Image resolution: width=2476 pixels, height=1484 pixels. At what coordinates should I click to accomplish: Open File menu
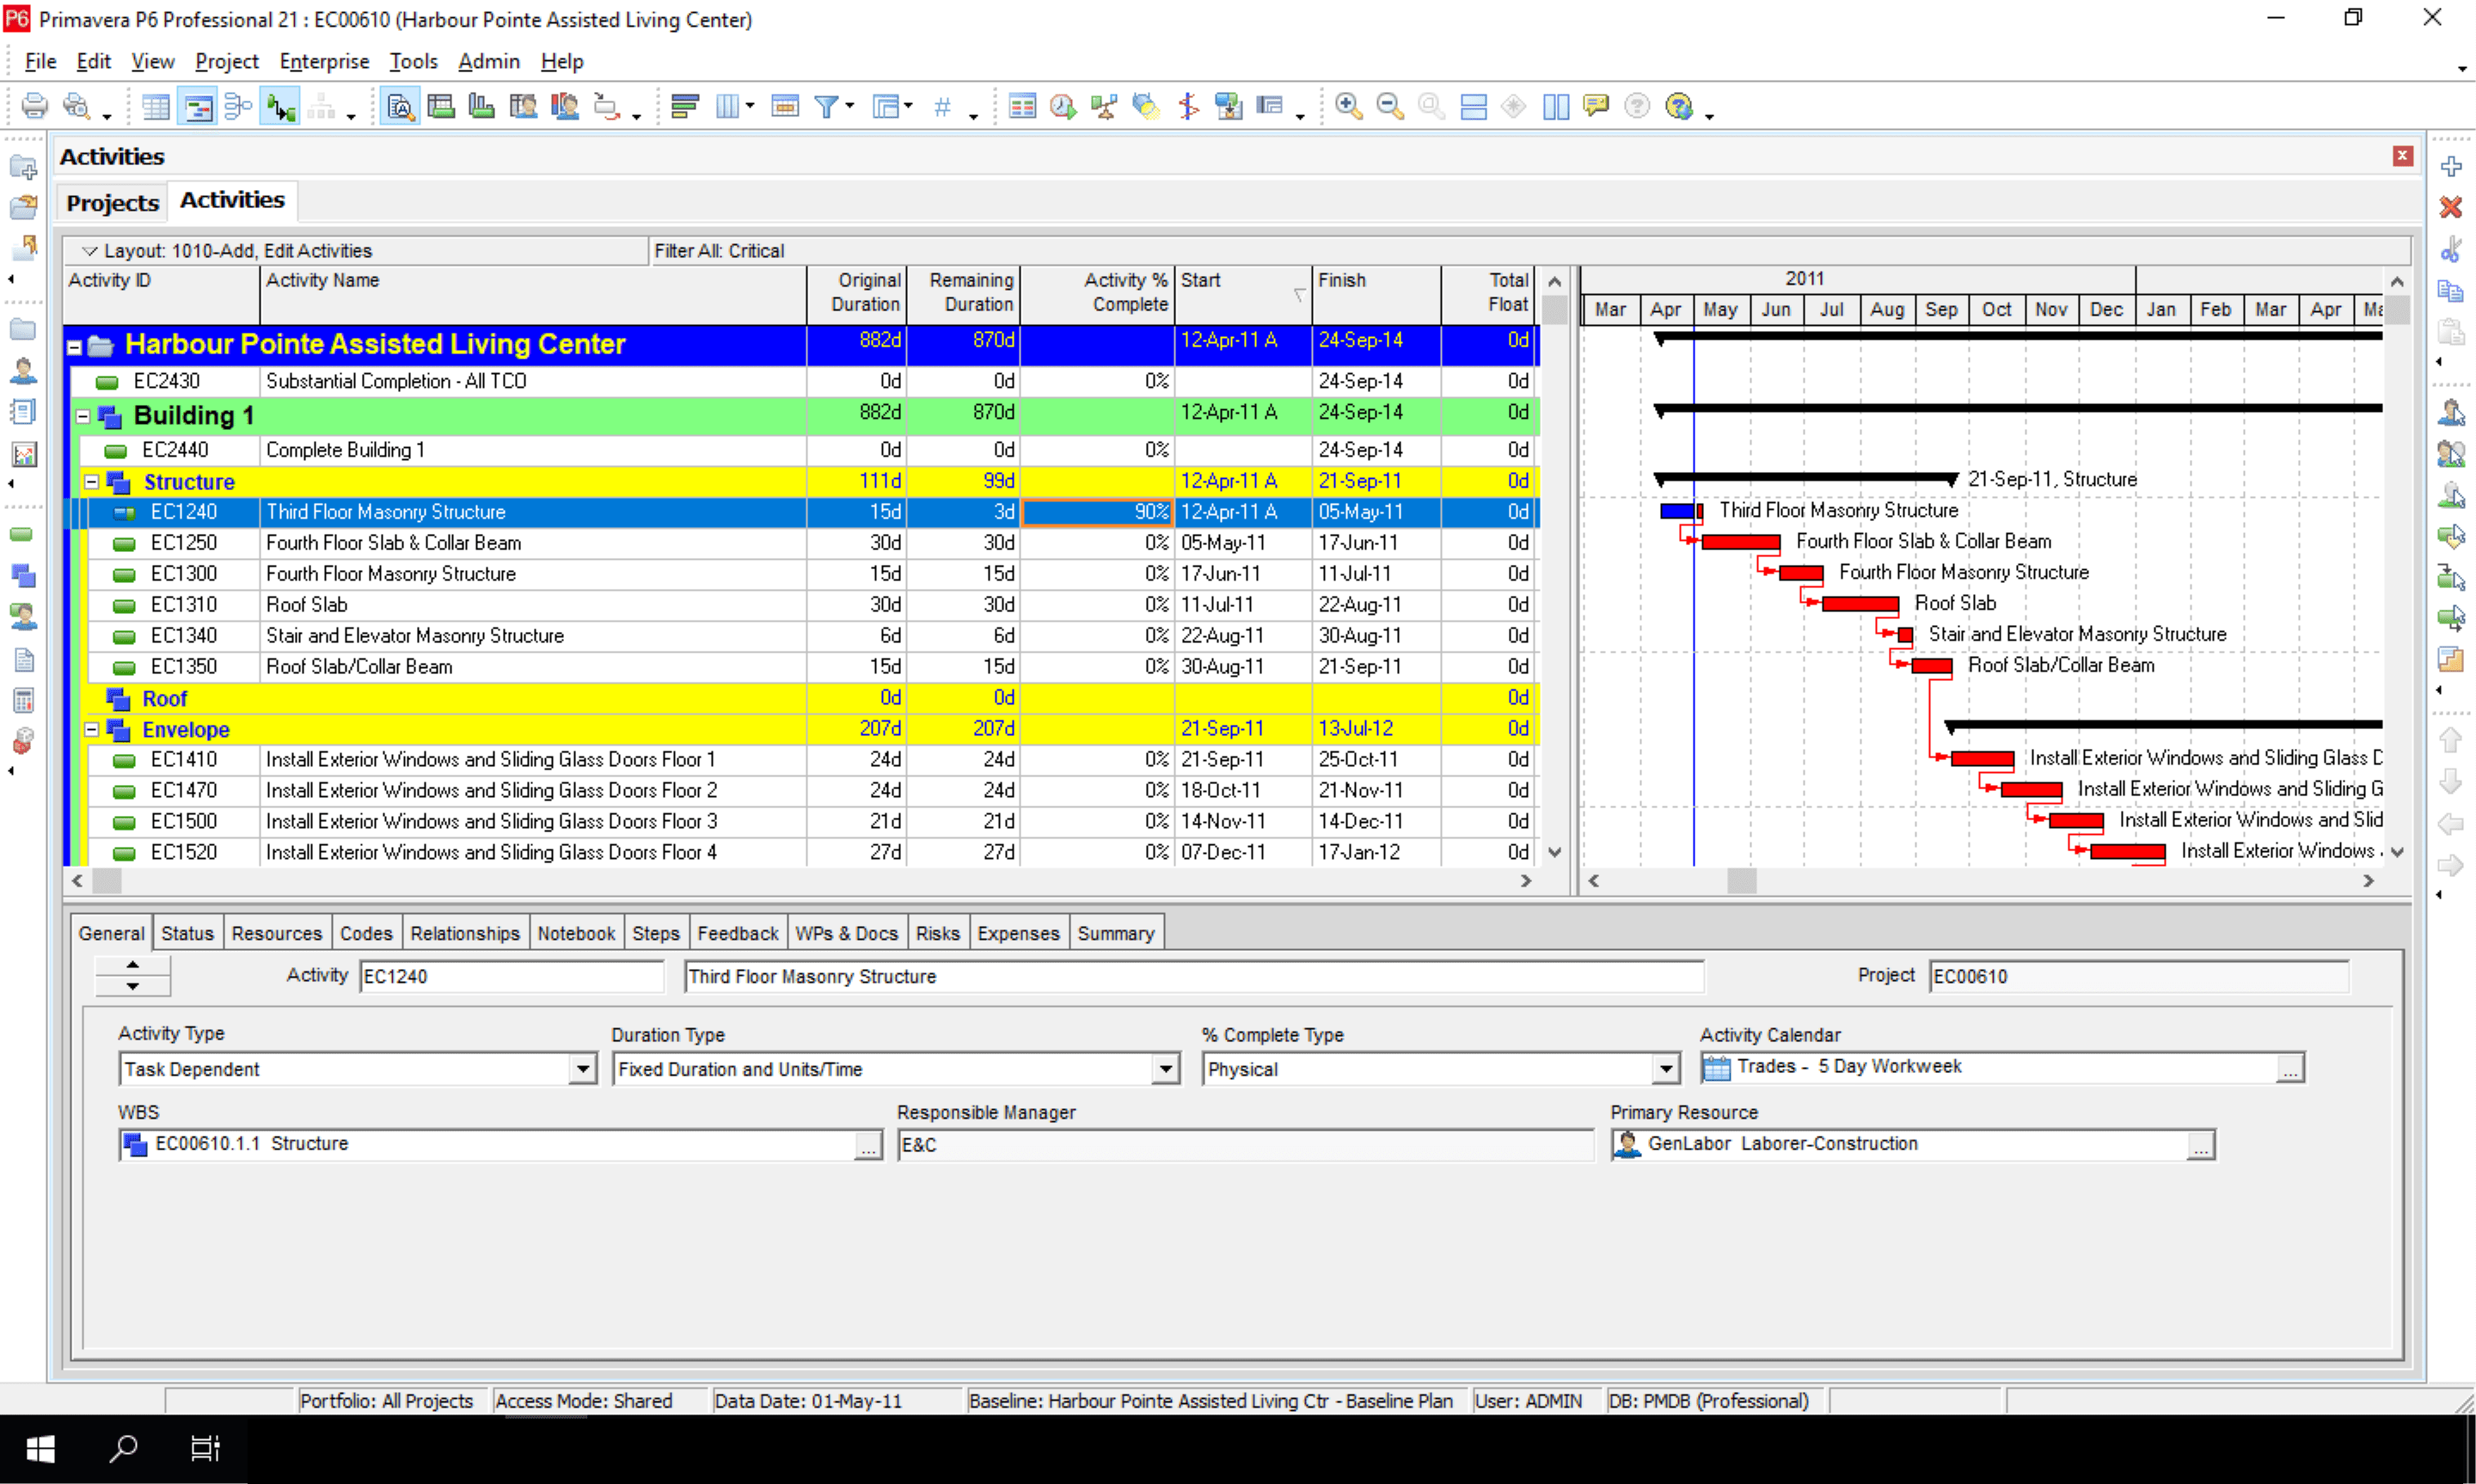(40, 61)
